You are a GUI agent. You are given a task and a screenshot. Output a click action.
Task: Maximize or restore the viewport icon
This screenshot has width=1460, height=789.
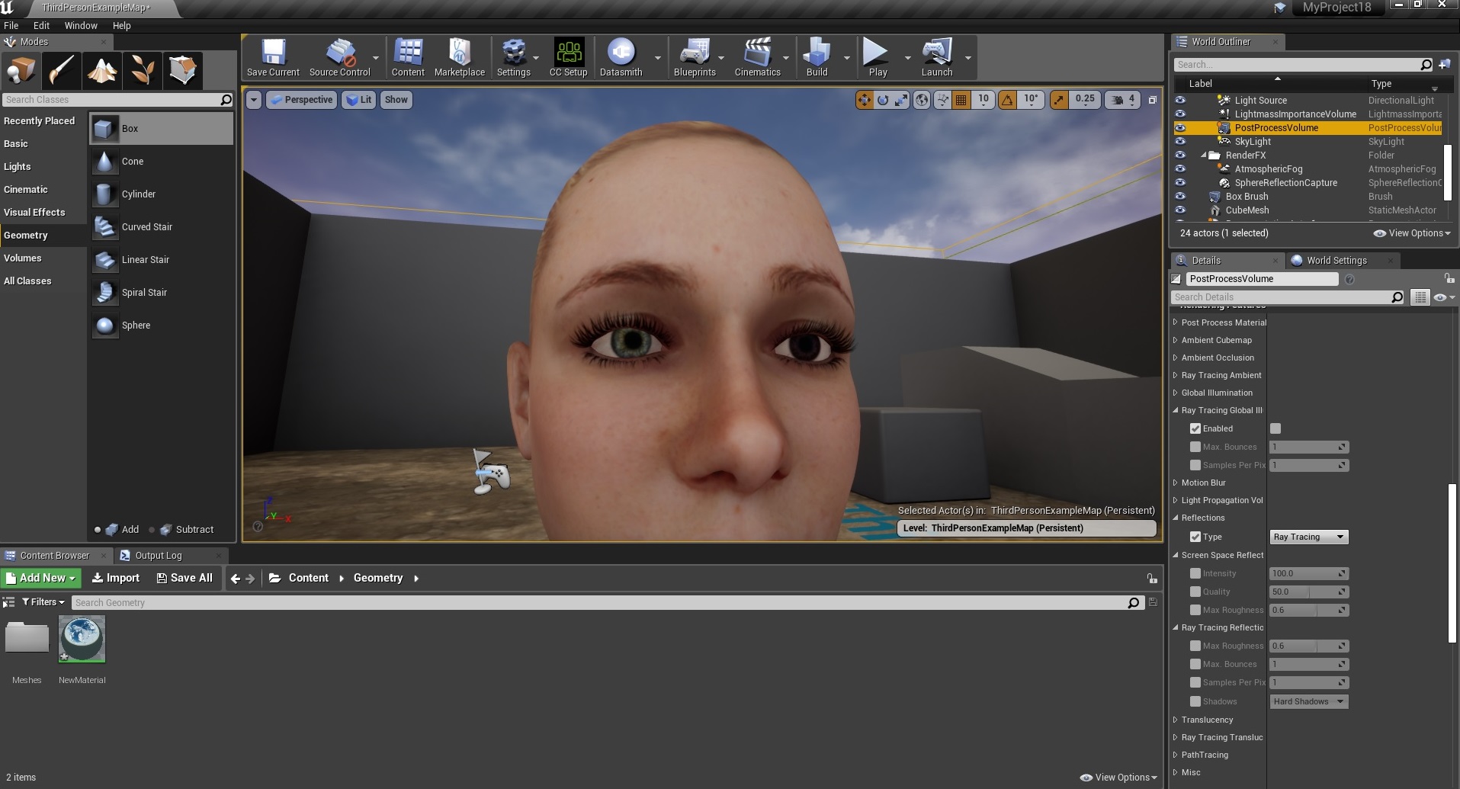coord(1153,100)
